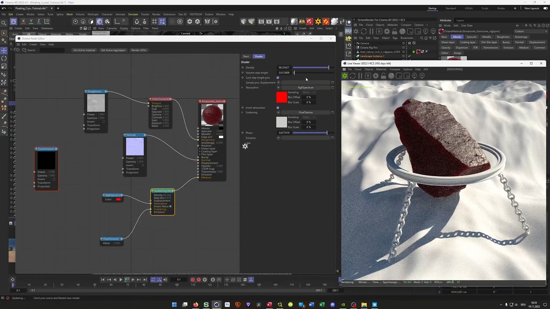Expand the Scattering parameter section
Image resolution: width=550 pixels, height=309 pixels.
(x=242, y=112)
